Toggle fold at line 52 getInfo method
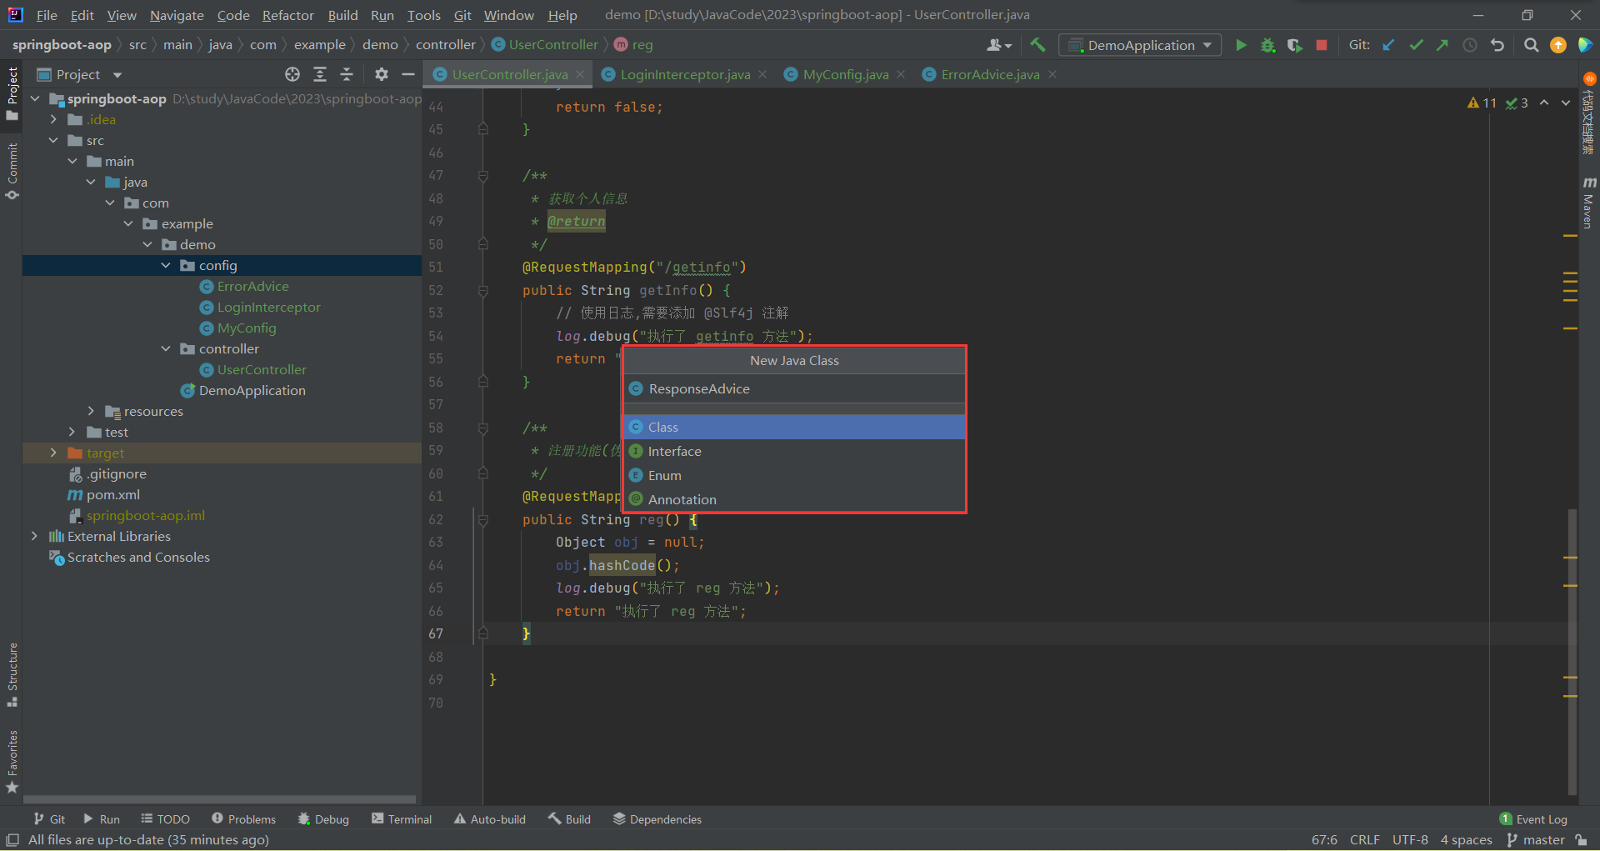 (x=482, y=290)
